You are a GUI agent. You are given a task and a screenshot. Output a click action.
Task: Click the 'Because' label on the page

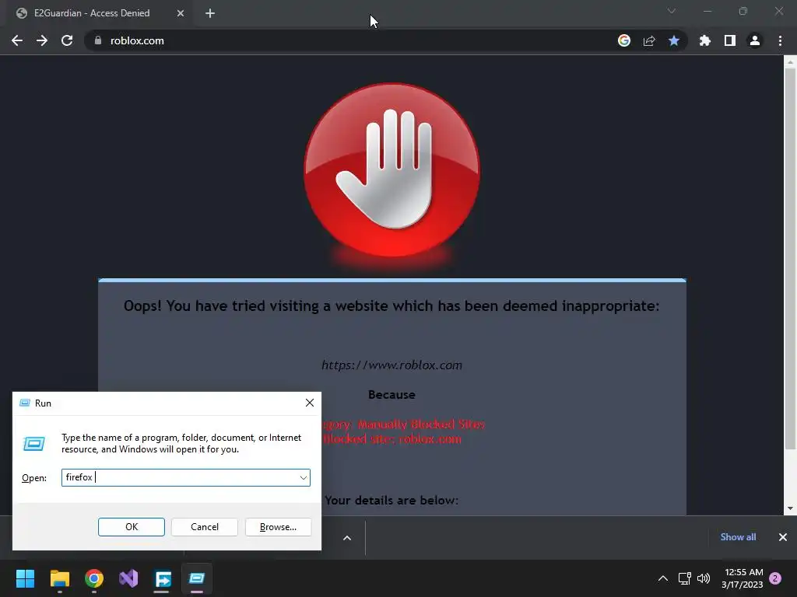[391, 394]
